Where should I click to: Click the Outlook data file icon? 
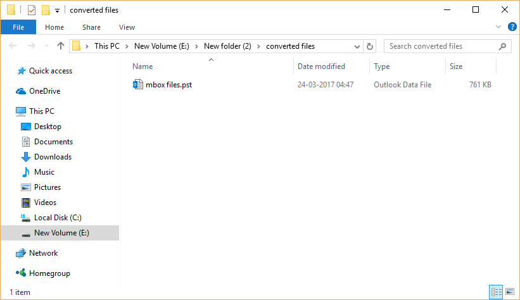[138, 85]
